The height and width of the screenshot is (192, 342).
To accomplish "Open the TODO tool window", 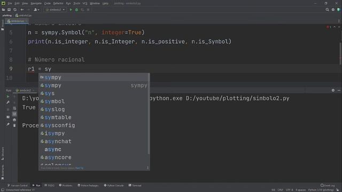I will tap(49, 186).
